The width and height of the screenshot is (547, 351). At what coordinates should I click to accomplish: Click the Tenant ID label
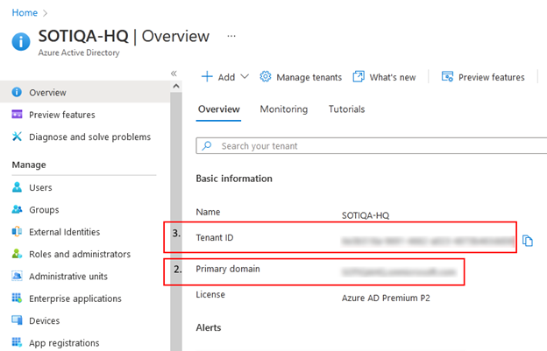[215, 238]
